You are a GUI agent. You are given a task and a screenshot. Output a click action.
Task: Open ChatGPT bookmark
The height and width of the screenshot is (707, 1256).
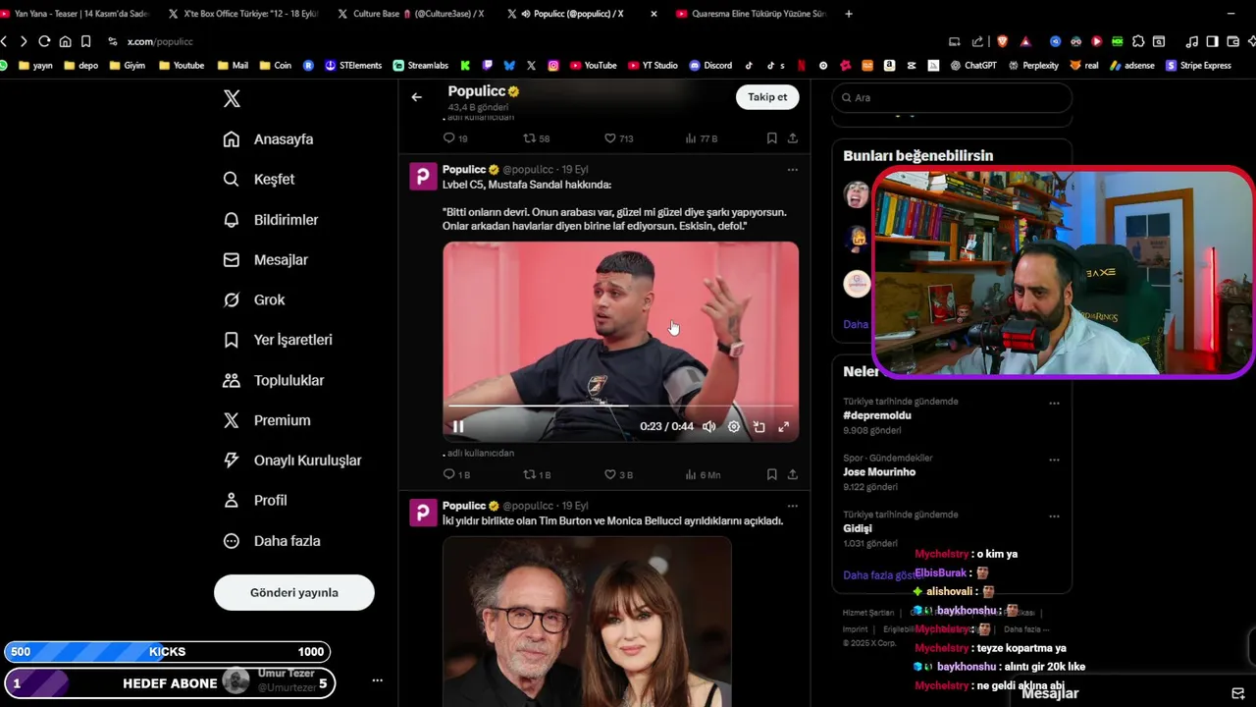pyautogui.click(x=972, y=66)
